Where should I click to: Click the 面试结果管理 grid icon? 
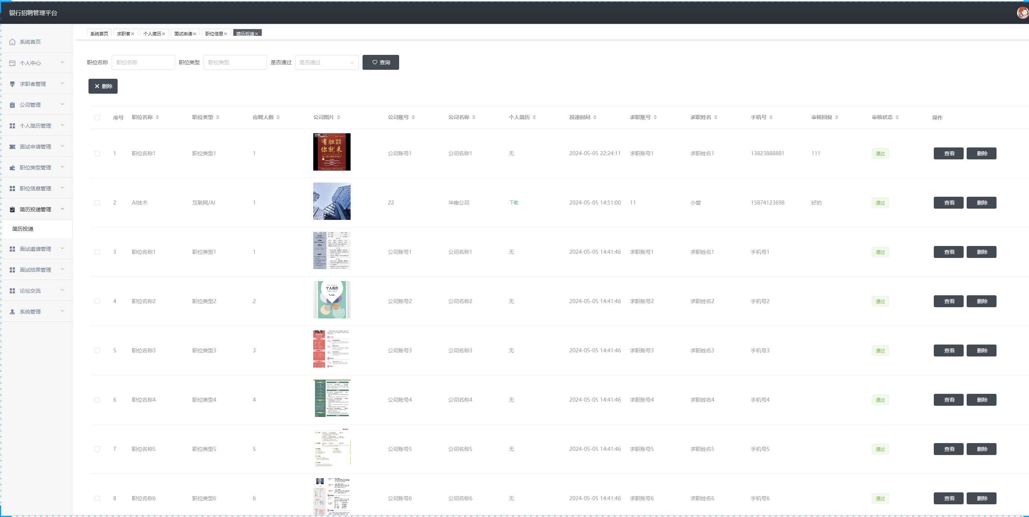click(12, 270)
